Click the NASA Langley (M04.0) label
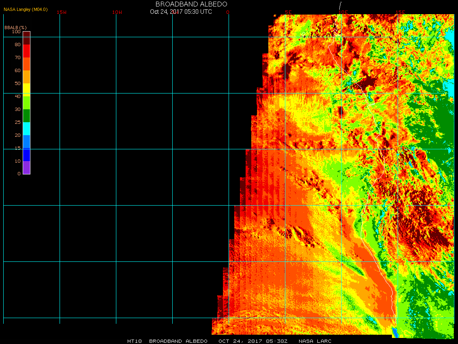This screenshot has width=458, height=344. click(26, 9)
